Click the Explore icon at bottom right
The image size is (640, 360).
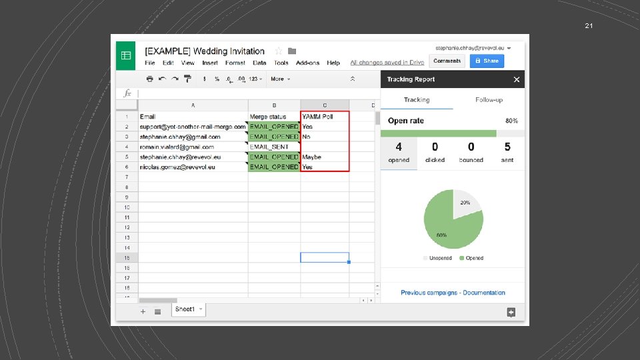[x=511, y=312]
